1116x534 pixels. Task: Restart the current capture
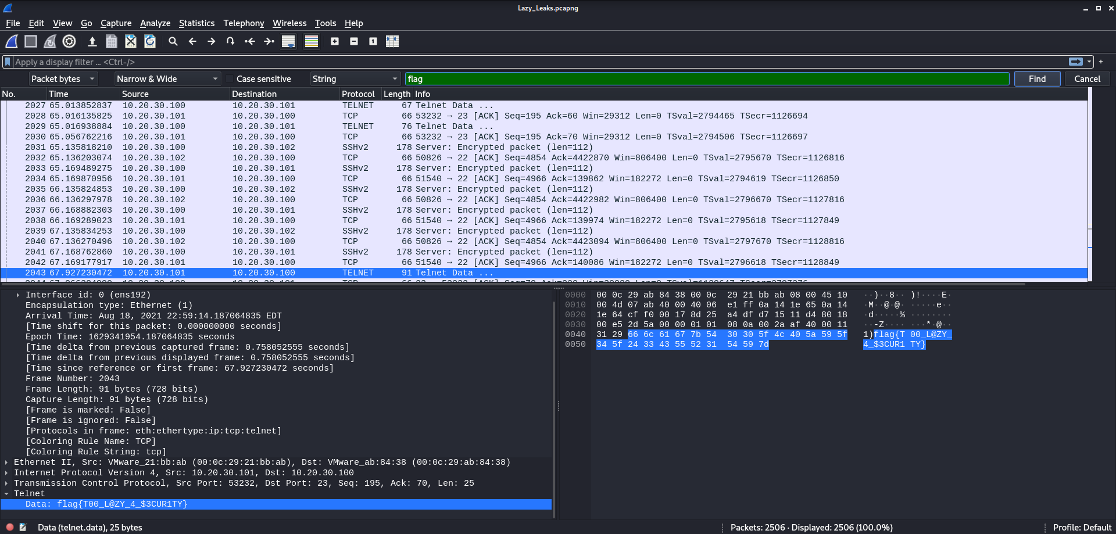(x=50, y=41)
